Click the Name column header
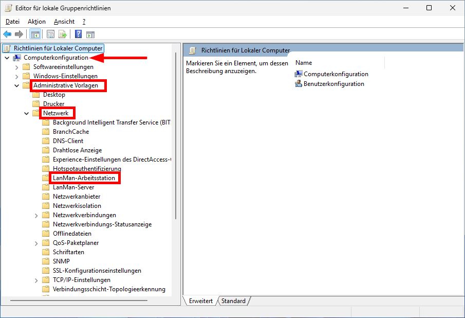 point(303,62)
